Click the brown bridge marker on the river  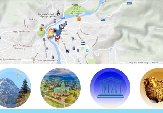coord(49,37)
